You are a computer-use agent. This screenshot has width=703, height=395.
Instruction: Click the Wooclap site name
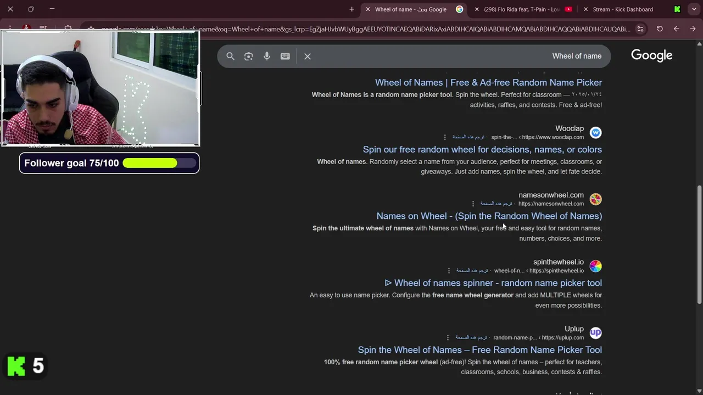click(x=570, y=128)
